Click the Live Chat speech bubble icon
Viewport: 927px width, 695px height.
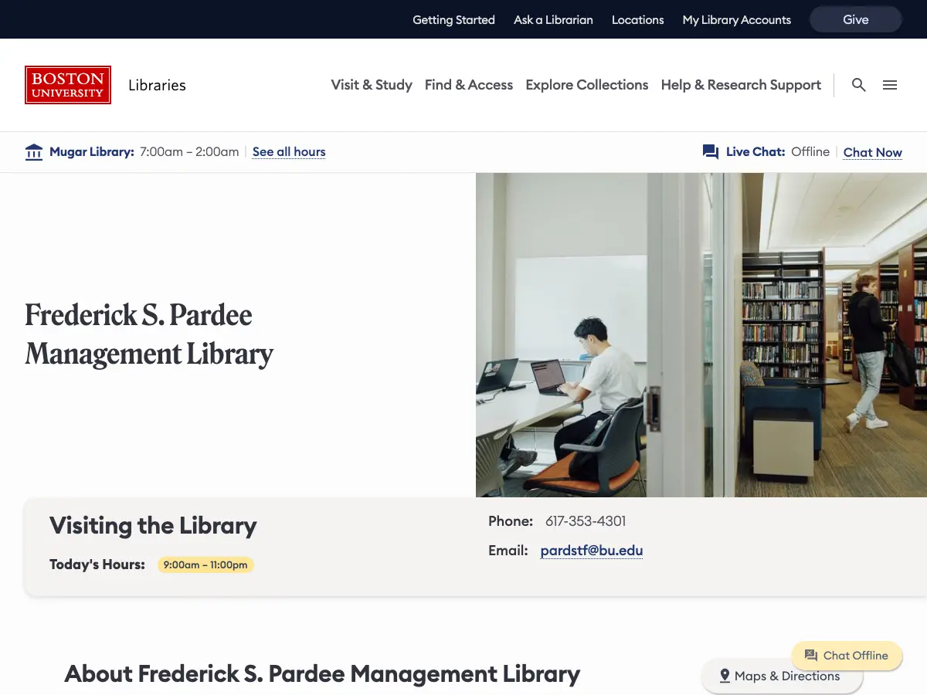tap(711, 152)
